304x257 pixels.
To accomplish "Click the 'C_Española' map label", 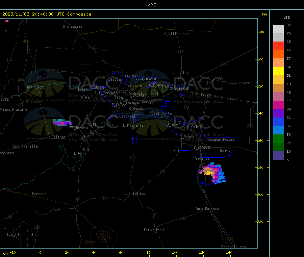I will click(x=146, y=78).
